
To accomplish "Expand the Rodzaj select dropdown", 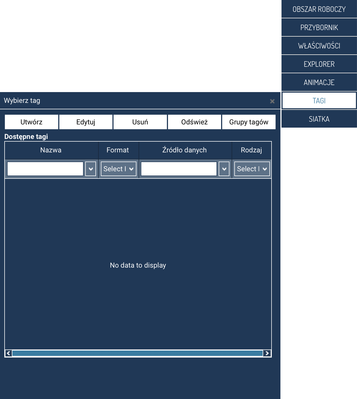I will point(252,169).
